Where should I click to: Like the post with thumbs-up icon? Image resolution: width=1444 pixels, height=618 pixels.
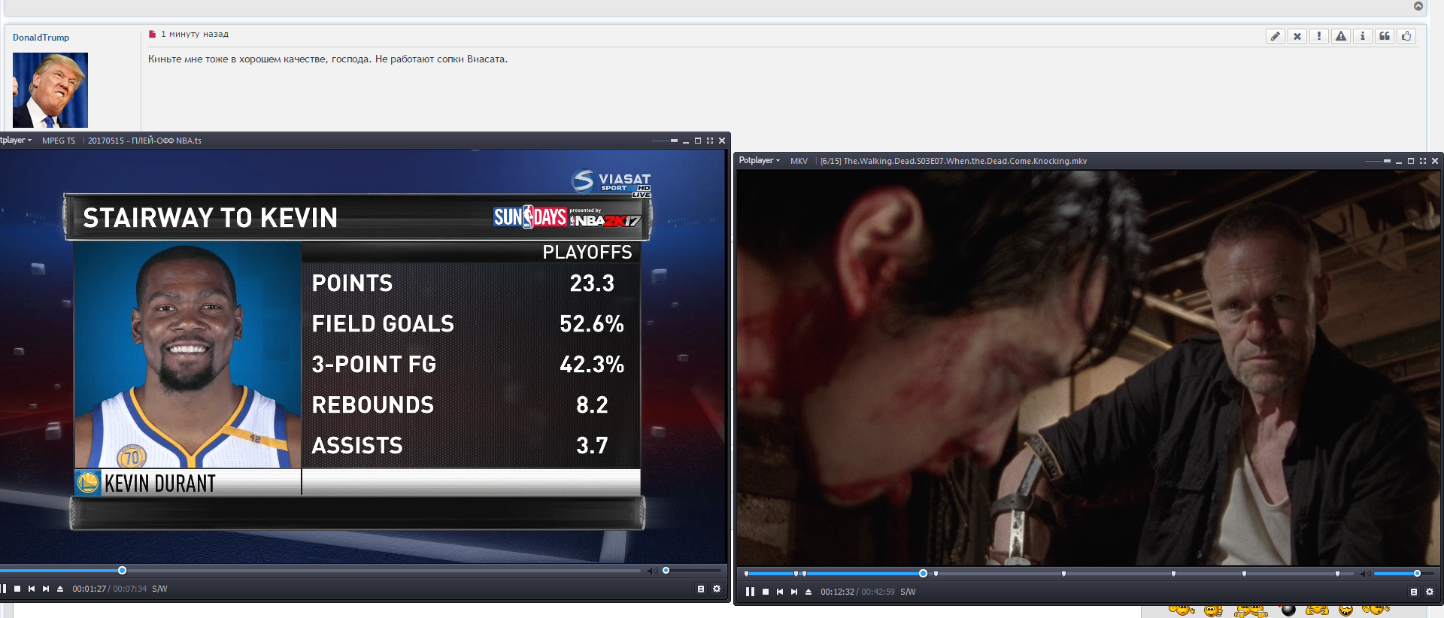(x=1406, y=36)
